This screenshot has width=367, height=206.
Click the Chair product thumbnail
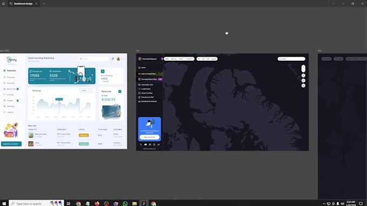tap(31, 144)
